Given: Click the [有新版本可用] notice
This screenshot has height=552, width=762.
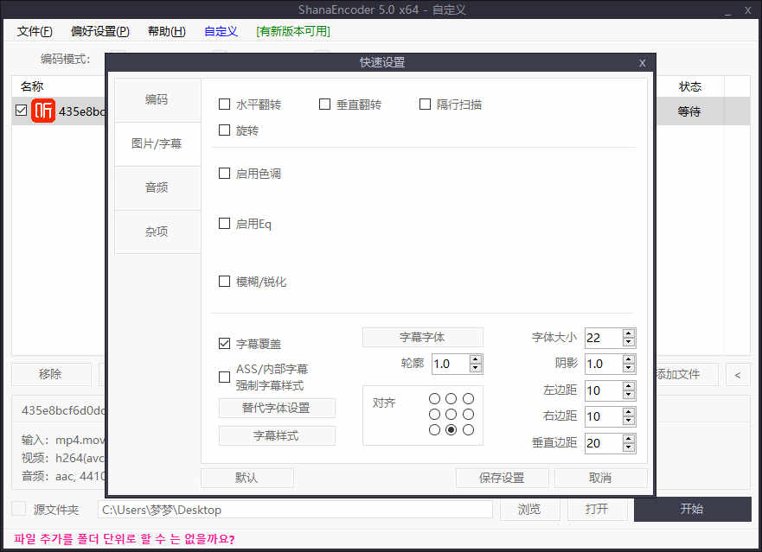Looking at the screenshot, I should [293, 32].
